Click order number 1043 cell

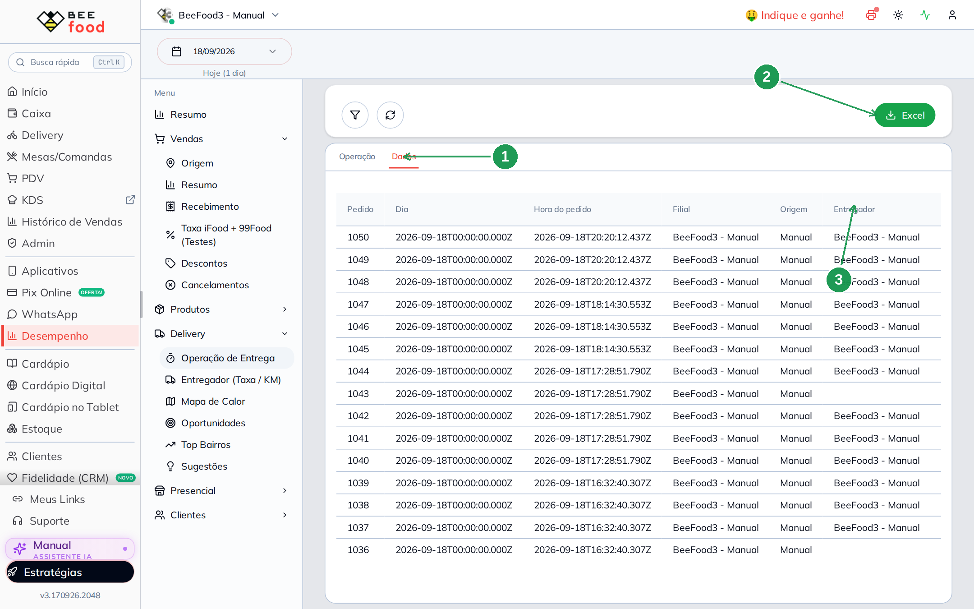point(358,393)
